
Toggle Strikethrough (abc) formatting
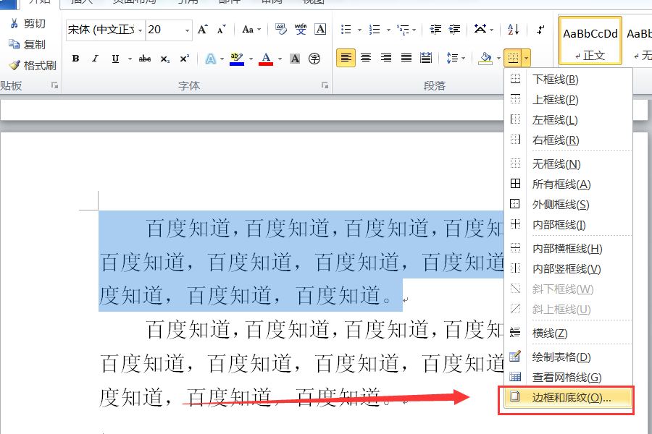(145, 59)
